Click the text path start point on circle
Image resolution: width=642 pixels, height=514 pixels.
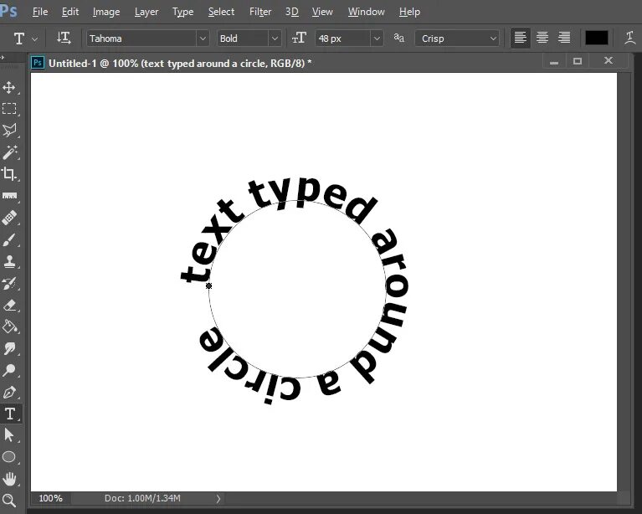(208, 285)
